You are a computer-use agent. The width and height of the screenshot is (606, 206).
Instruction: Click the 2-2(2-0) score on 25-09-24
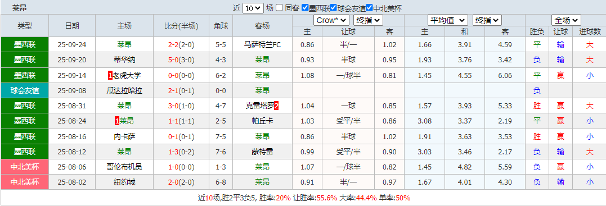point(181,45)
